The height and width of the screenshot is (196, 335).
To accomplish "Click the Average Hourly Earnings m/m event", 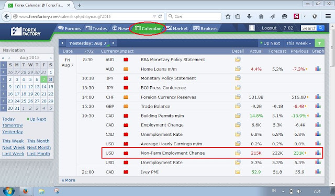I will point(171,144).
